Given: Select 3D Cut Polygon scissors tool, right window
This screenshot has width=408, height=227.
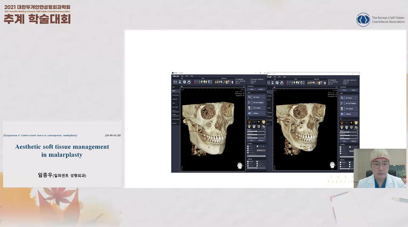Looking at the screenshot, I should pyautogui.click(x=349, y=103).
